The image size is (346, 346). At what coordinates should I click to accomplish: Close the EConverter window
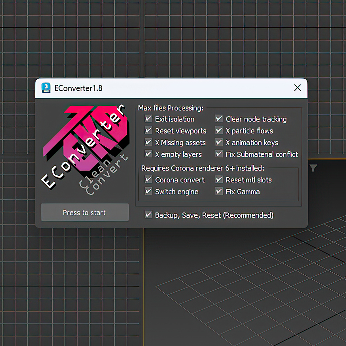pyautogui.click(x=298, y=88)
